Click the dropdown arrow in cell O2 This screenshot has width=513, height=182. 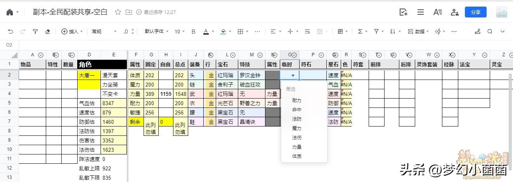point(293,75)
